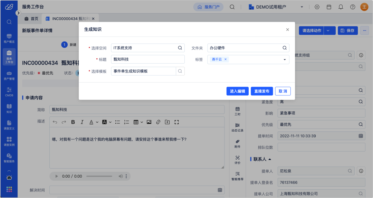Screen dimensions: 373x198
Task: Open the 智能推荐 side panel
Action: [x=237, y=176]
